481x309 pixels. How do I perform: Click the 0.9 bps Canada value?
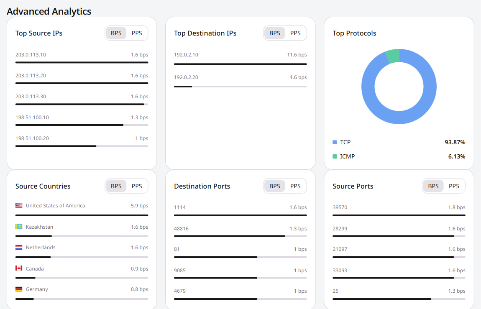140,268
